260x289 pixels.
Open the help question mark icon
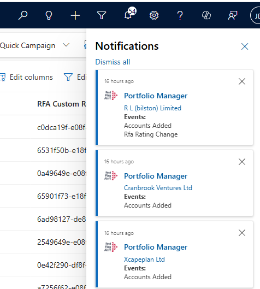(180, 15)
